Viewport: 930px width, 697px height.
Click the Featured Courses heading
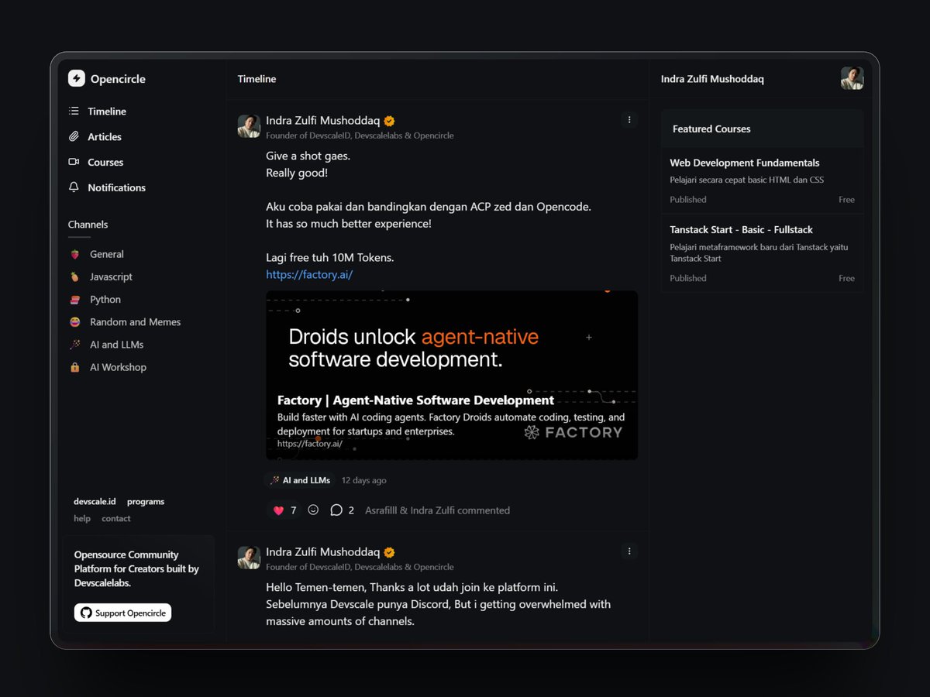pos(711,129)
